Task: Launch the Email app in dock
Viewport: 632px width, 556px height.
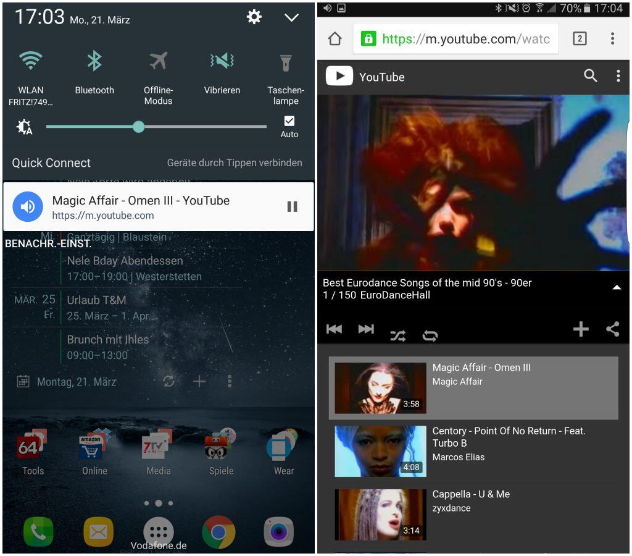Action: pos(98,532)
